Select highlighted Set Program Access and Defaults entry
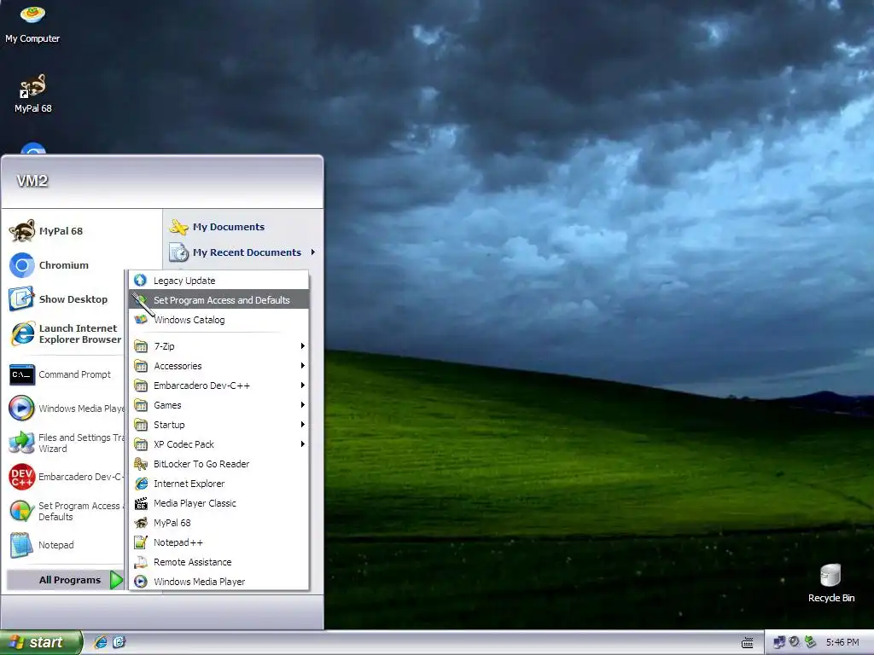Image resolution: width=874 pixels, height=655 pixels. coord(218,299)
